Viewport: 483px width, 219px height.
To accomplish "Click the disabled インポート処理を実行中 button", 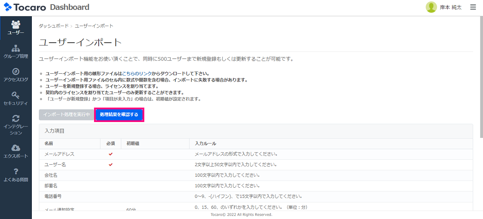I will [66, 114].
